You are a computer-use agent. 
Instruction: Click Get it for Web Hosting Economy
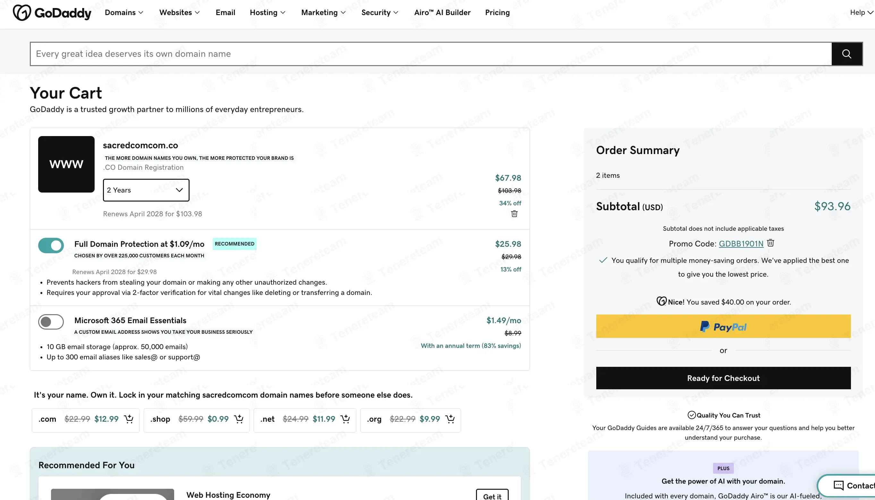[492, 496]
